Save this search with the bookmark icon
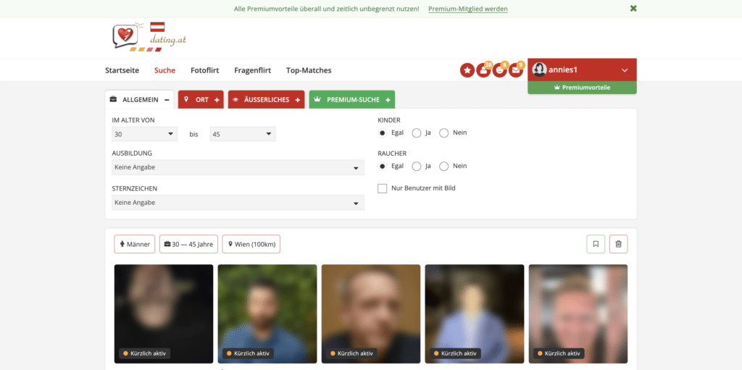This screenshot has width=742, height=370. (596, 244)
